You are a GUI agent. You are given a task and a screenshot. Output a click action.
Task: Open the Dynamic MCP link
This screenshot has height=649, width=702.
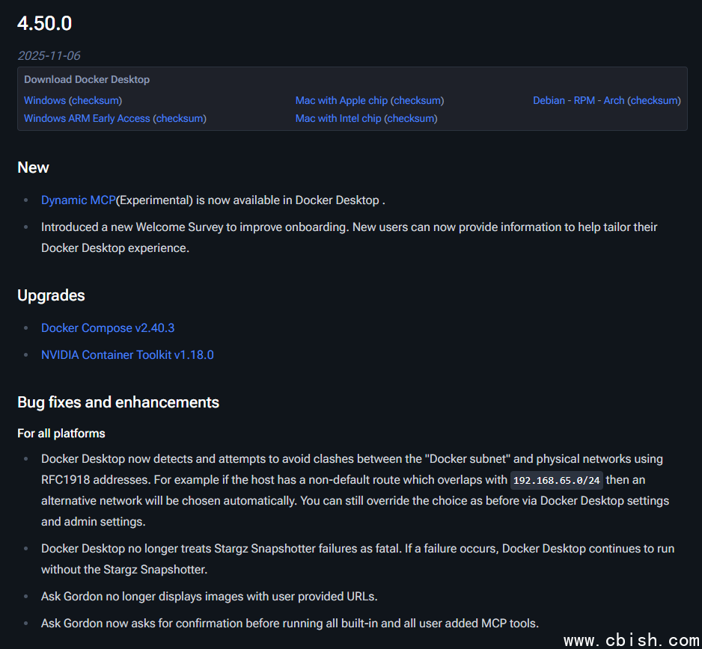pos(78,200)
